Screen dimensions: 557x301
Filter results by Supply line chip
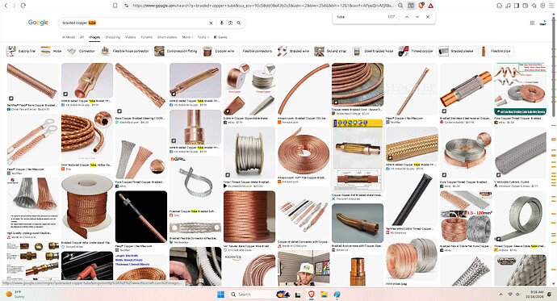22,51
